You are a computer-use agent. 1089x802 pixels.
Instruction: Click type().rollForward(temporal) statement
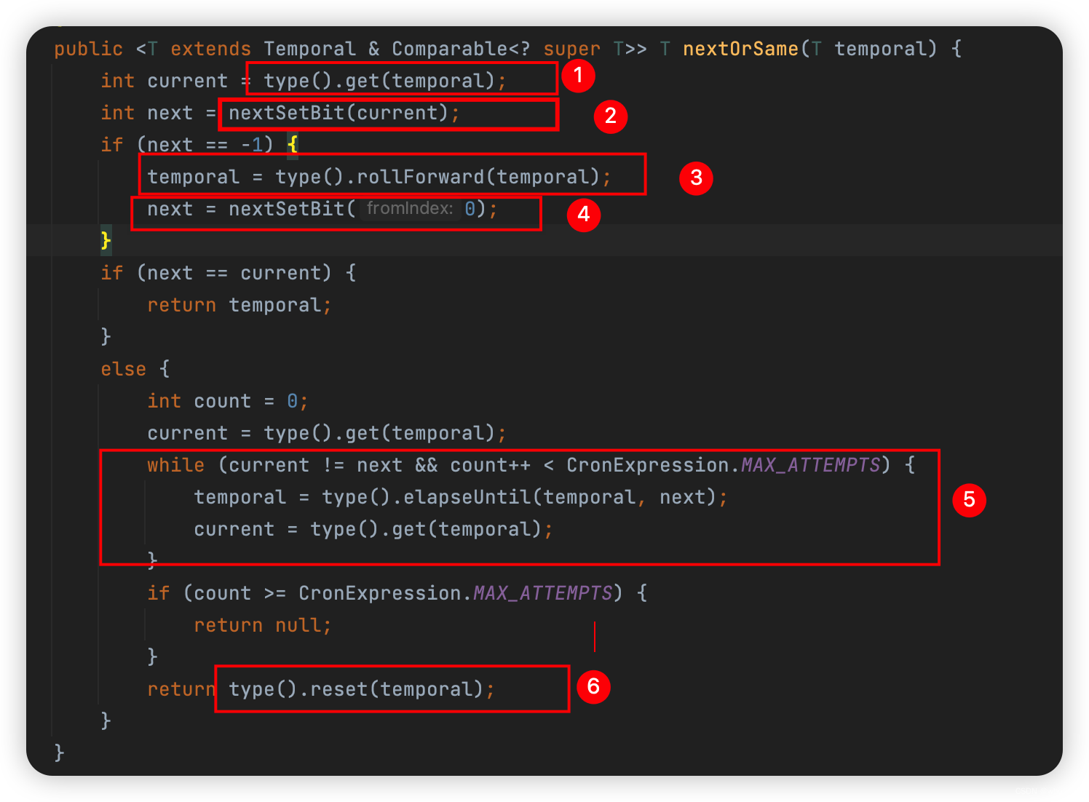379,177
